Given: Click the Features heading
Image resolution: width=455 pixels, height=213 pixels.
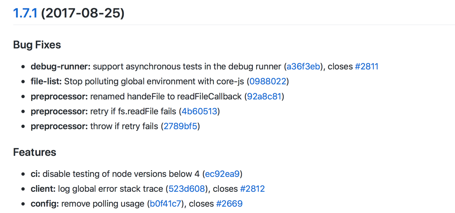Looking at the screenshot, I should pyautogui.click(x=35, y=152).
